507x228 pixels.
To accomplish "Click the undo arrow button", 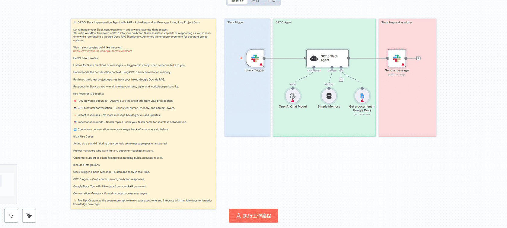I will [x=11, y=216].
